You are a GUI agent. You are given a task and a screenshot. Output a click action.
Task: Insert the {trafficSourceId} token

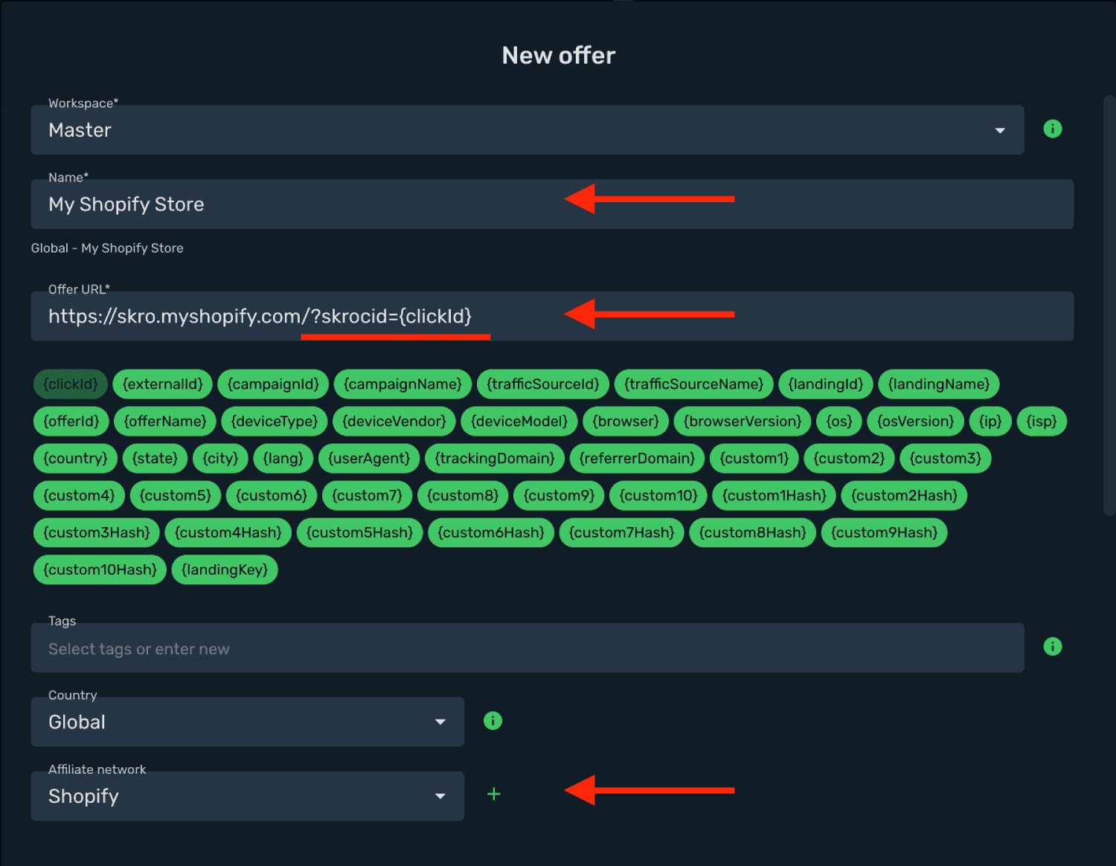coord(543,384)
